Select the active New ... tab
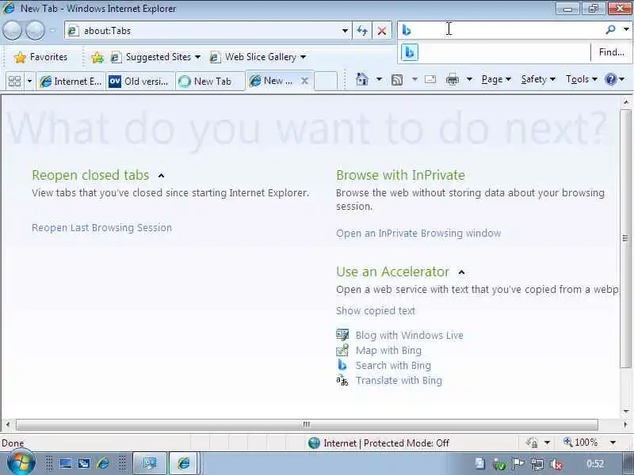Viewport: 634px width, 475px height. (273, 81)
